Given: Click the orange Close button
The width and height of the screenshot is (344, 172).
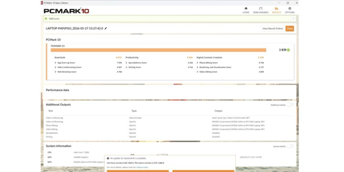Looking at the screenshot, I should [x=290, y=29].
